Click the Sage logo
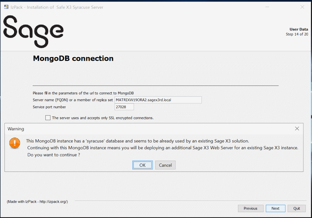Viewport: 312px width, 218px height. click(x=33, y=31)
